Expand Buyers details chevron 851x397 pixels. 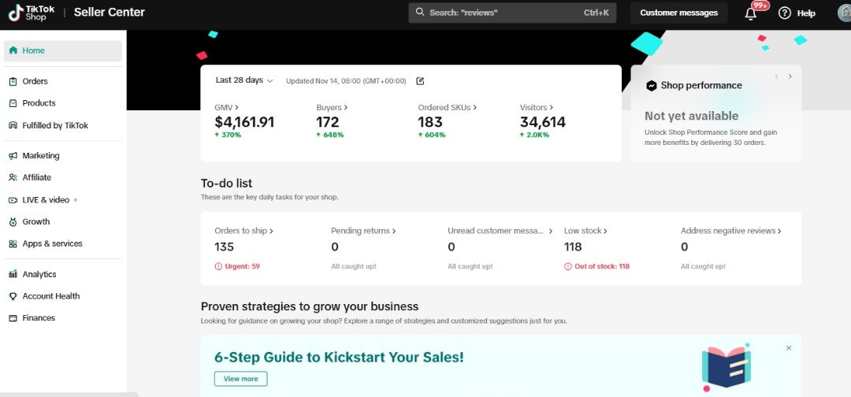(x=346, y=107)
